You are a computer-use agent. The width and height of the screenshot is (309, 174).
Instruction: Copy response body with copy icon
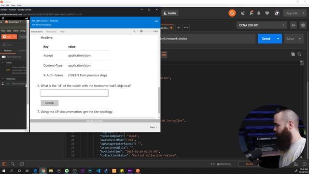(293, 54)
